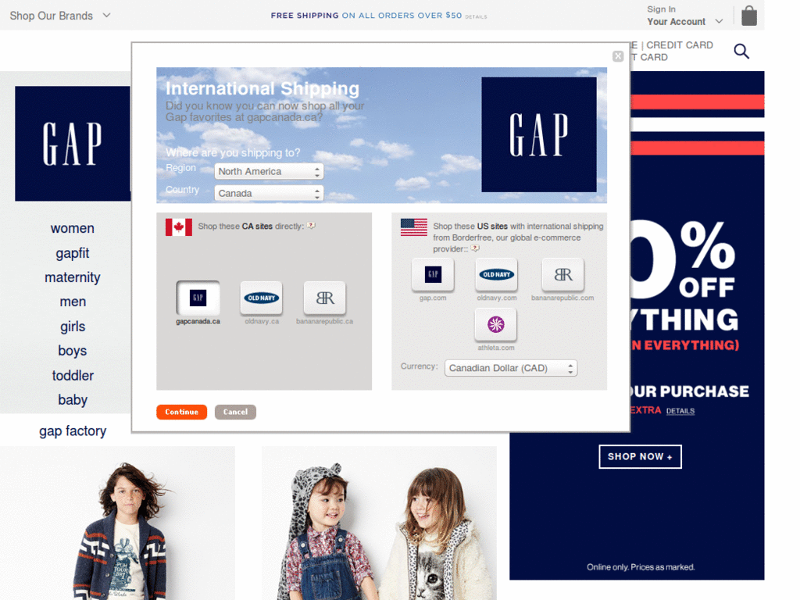Open the men category
The image size is (800, 600).
tap(73, 302)
